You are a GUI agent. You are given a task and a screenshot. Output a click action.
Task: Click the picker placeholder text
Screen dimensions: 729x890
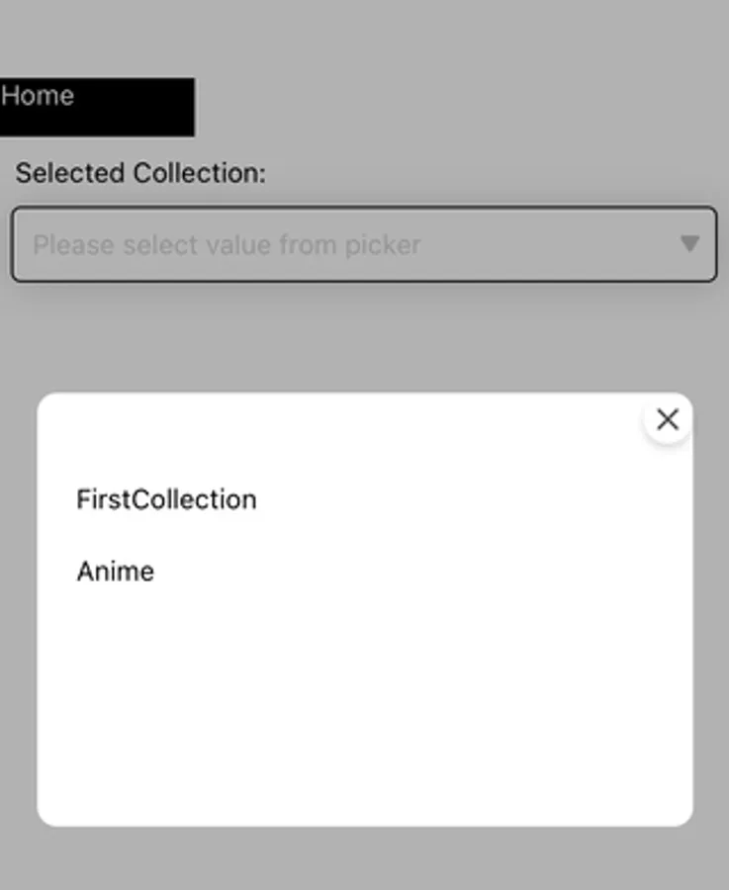click(228, 244)
